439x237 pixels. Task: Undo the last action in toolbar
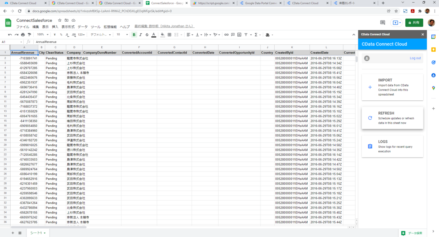pos(10,35)
